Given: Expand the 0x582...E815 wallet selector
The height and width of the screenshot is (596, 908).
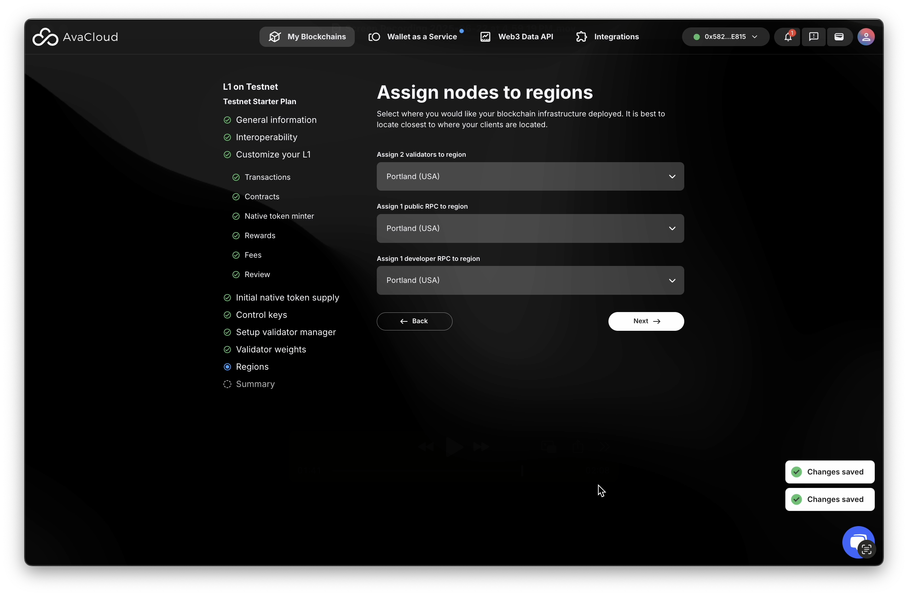Looking at the screenshot, I should coord(725,37).
